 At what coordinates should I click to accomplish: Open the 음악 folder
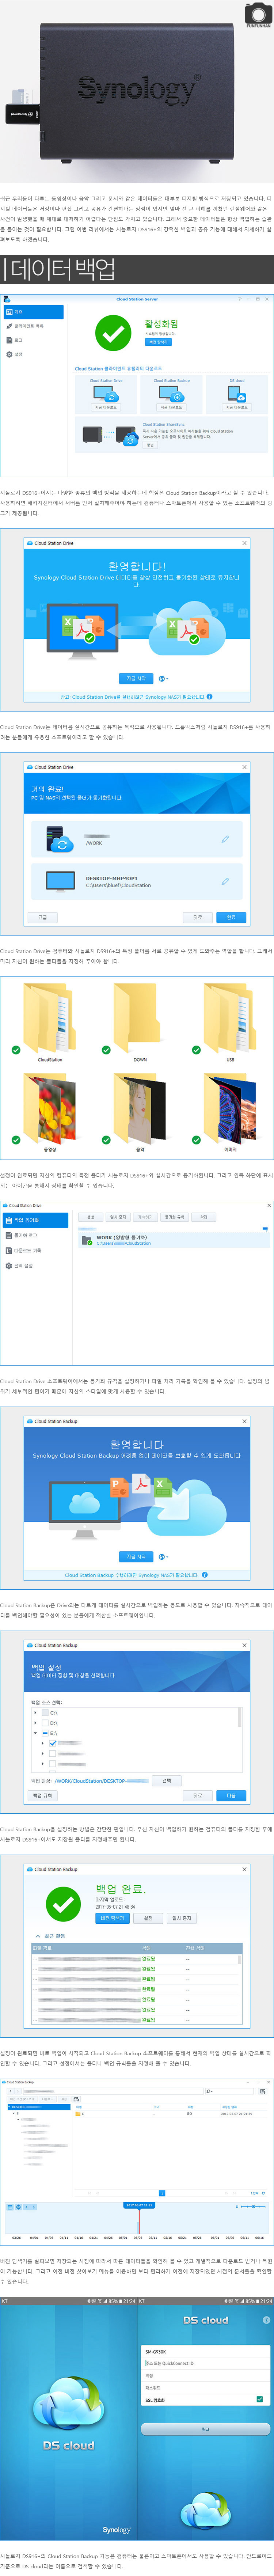tap(140, 1111)
